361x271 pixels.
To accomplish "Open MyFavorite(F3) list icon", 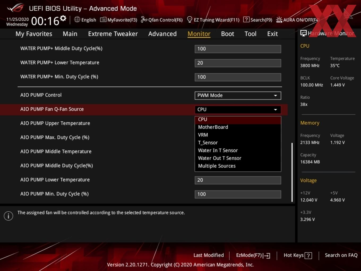I will (103, 20).
